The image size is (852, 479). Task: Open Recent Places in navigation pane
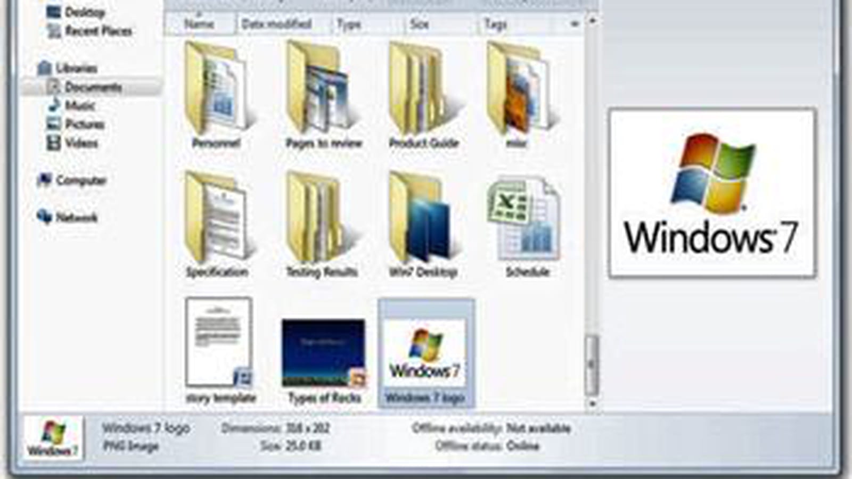click(x=89, y=31)
